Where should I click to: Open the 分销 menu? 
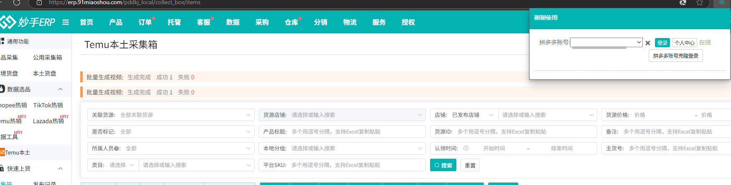(321, 22)
